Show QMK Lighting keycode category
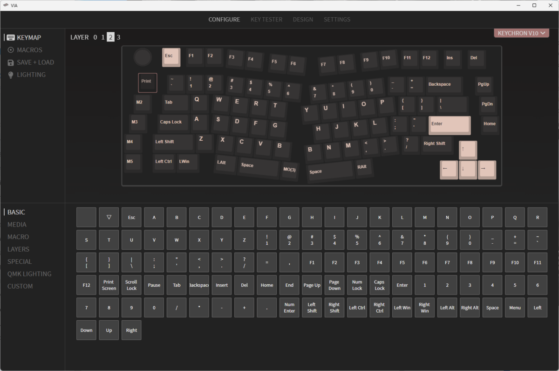Screen dimensions: 559x371 coord(29,274)
